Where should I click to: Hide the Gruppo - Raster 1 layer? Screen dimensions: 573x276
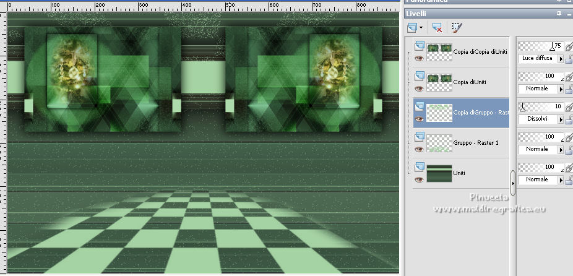point(419,149)
